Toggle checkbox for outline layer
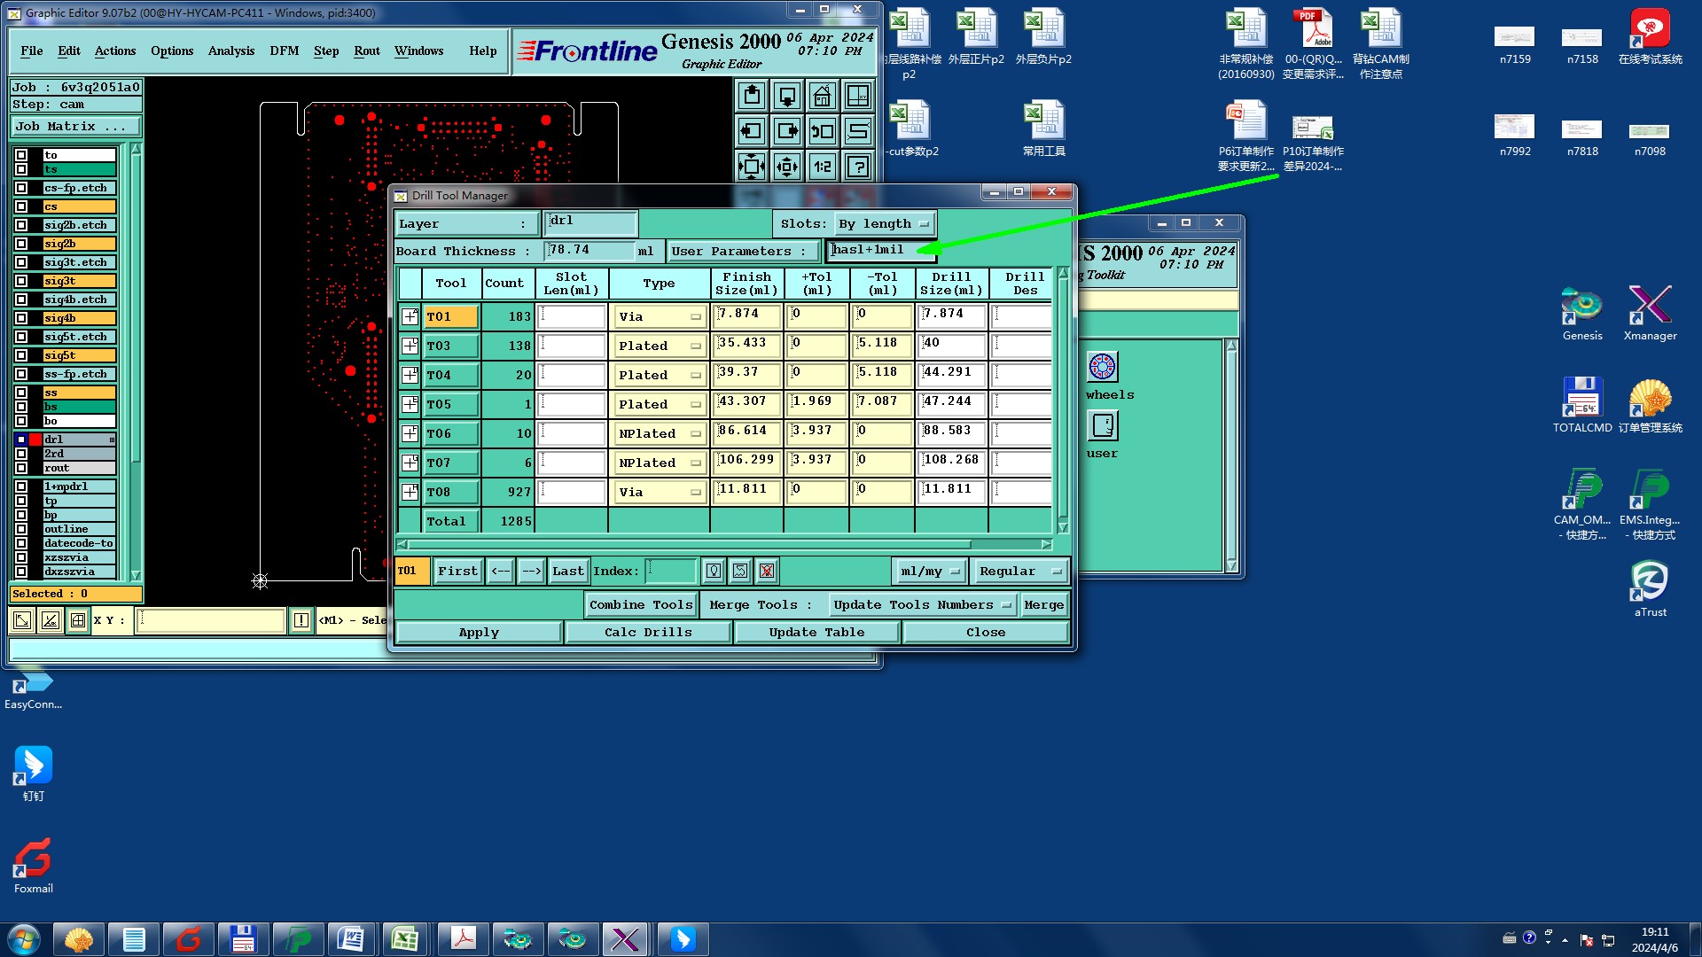Image resolution: width=1702 pixels, height=957 pixels. [21, 529]
